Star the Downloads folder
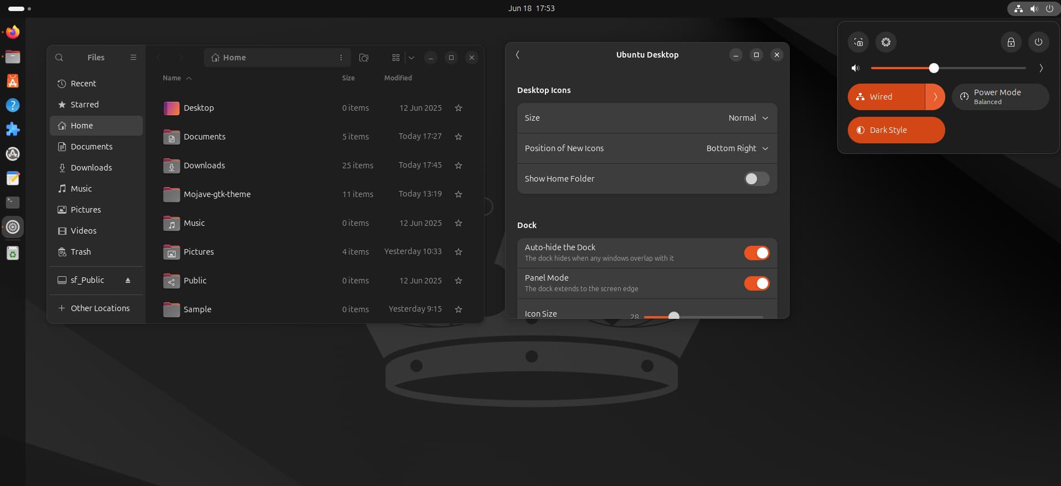The height and width of the screenshot is (486, 1061). (459, 166)
